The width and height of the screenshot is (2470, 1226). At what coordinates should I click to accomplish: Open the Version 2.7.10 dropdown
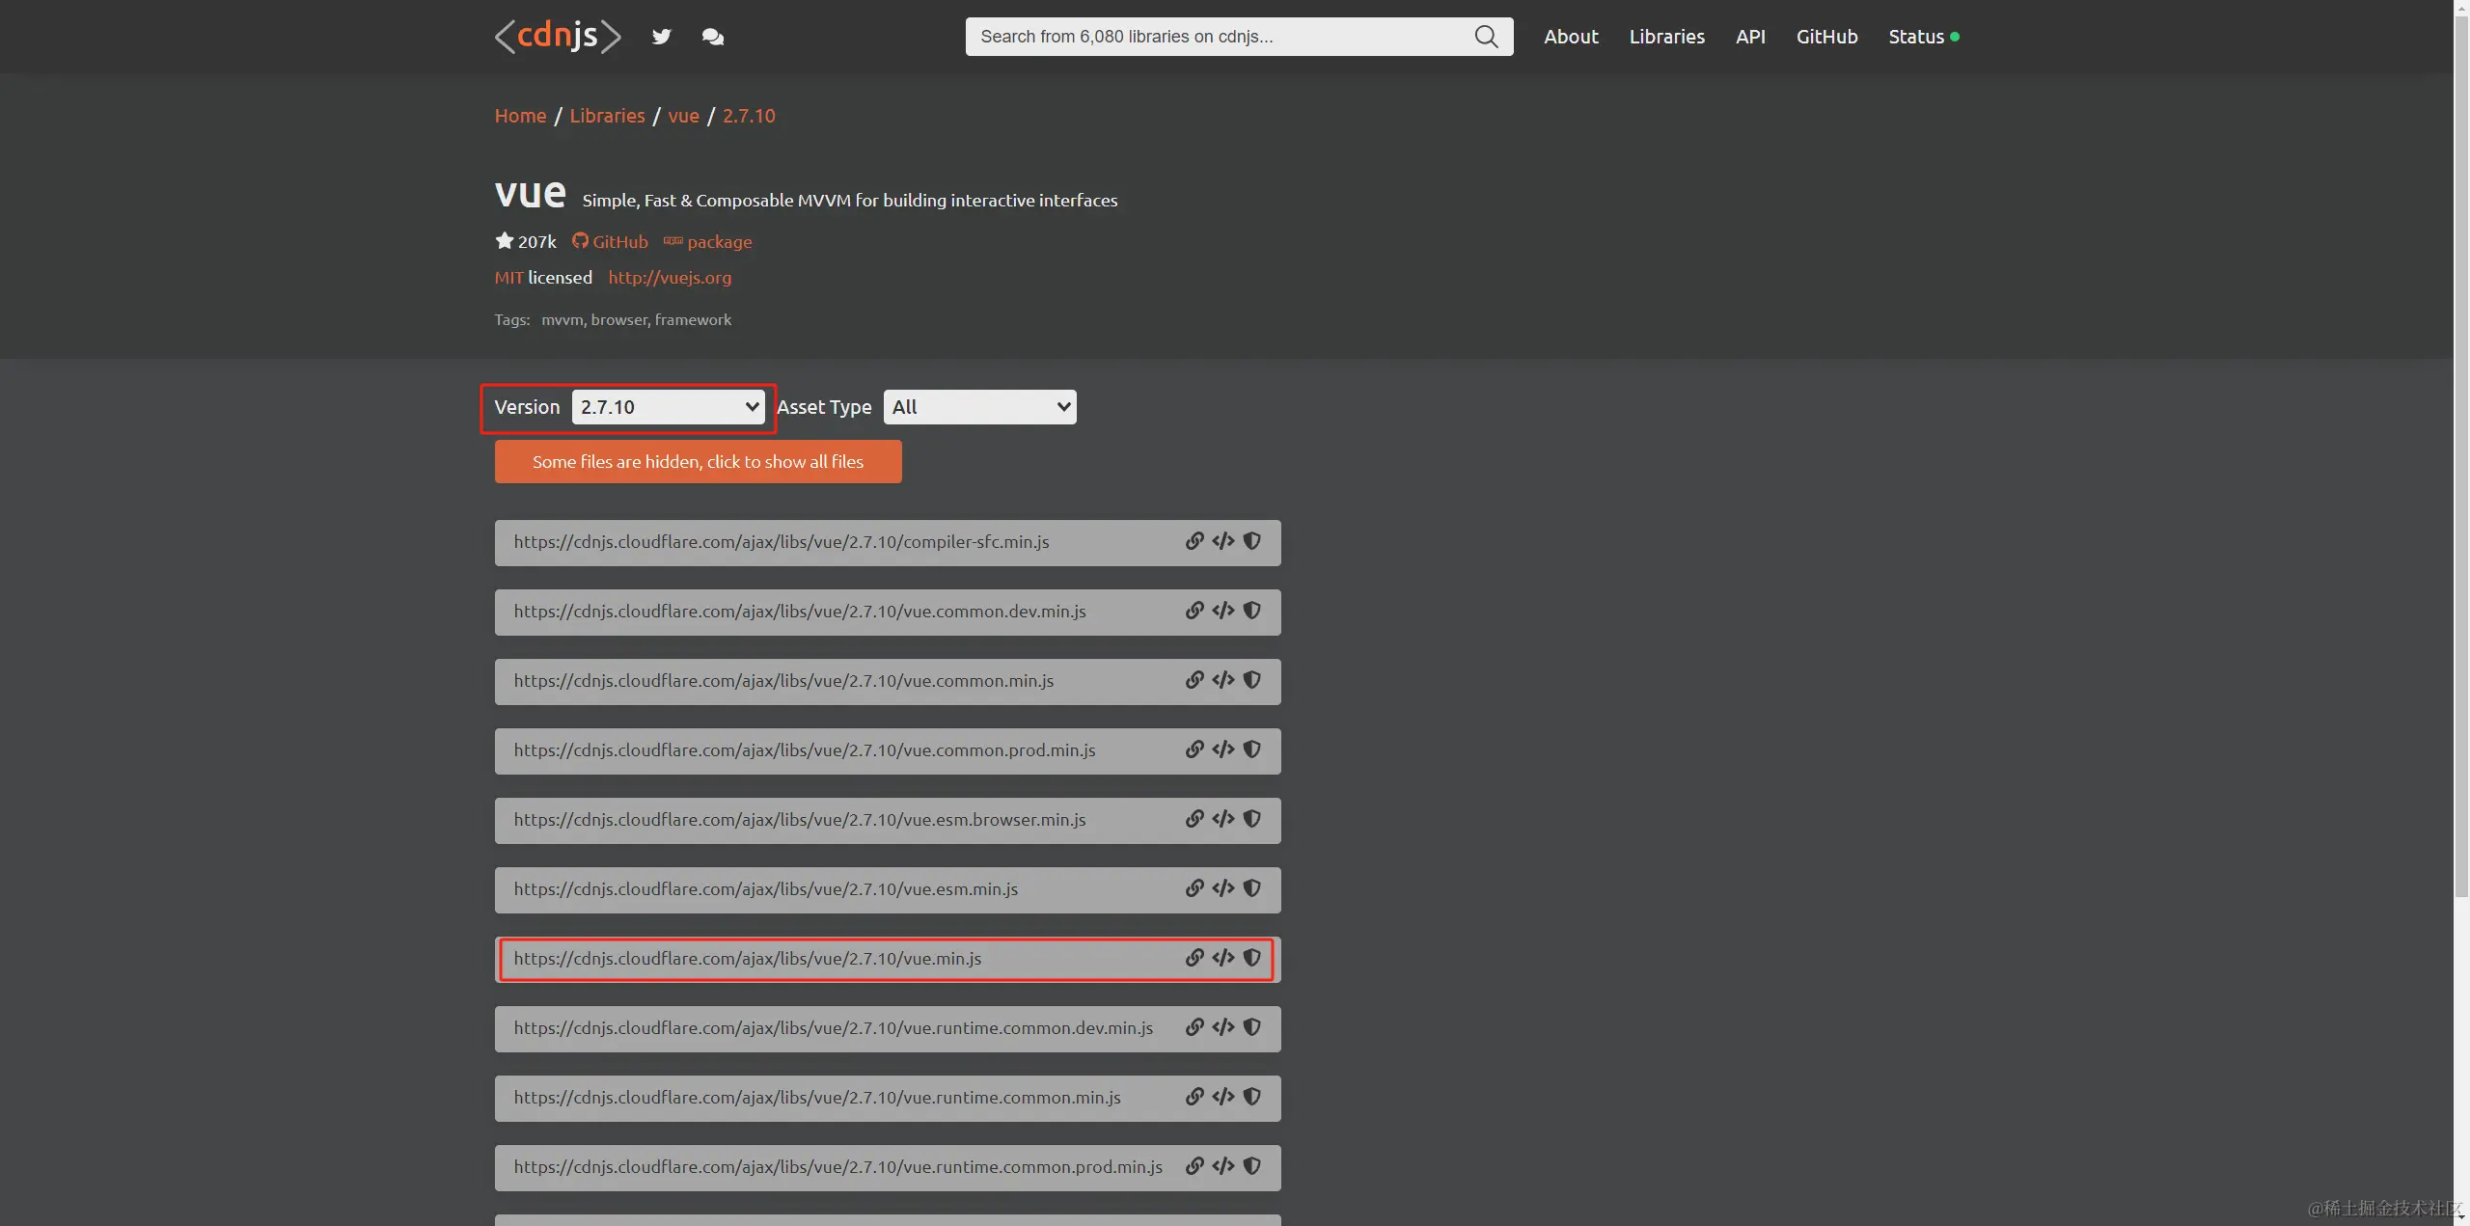click(x=668, y=407)
